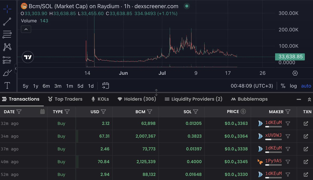Open the Liquidity Providers (2) tab
The height and width of the screenshot is (180, 313).
[x=194, y=99]
